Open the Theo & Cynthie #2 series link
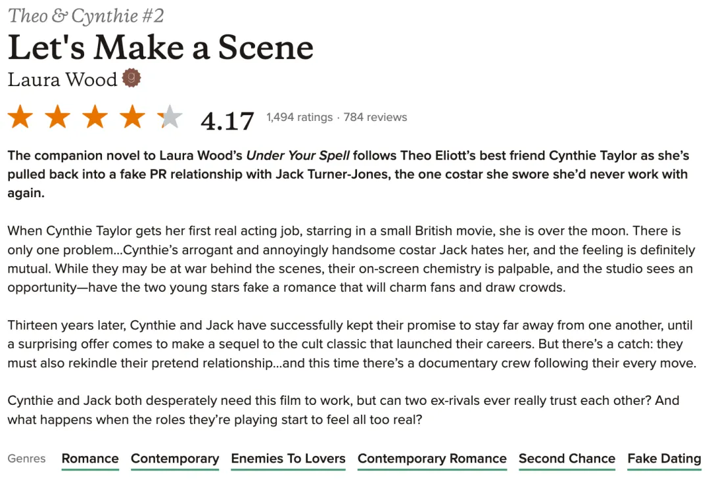 point(86,16)
